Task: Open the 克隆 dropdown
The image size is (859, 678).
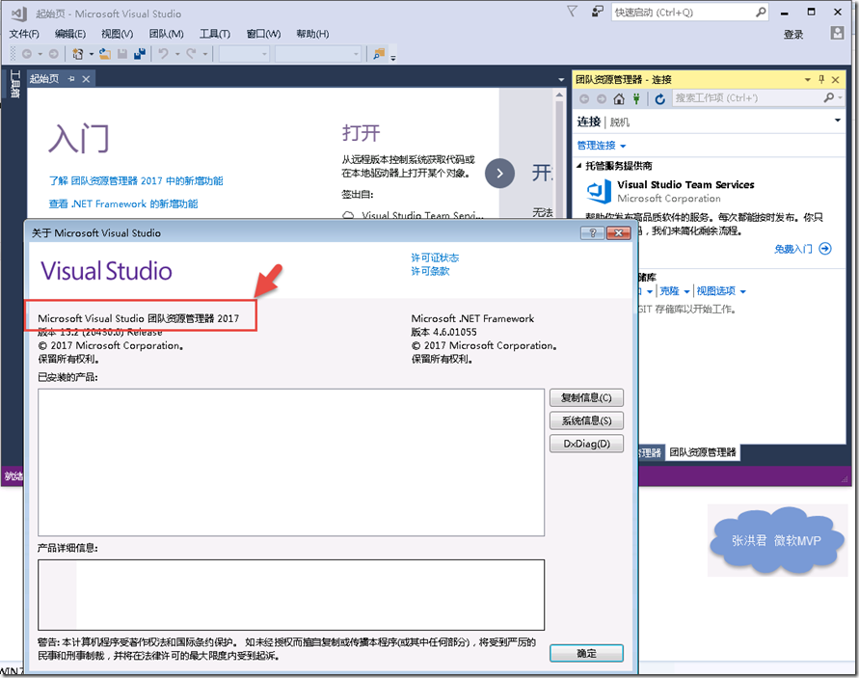Action: coord(675,291)
